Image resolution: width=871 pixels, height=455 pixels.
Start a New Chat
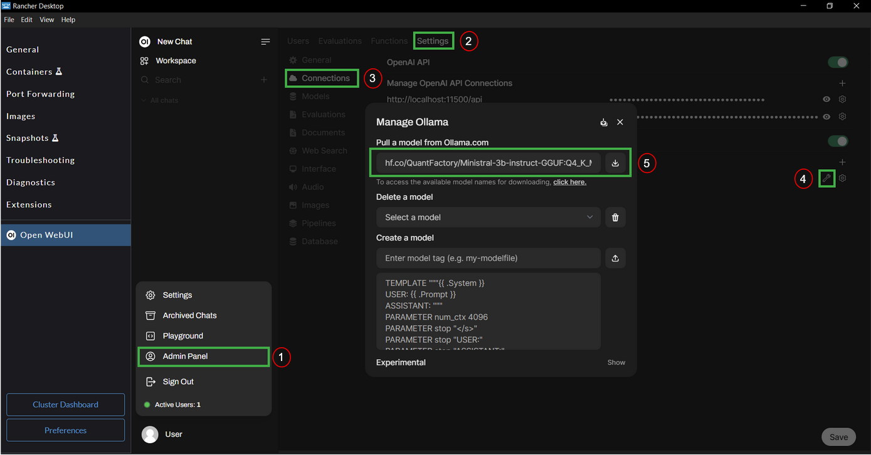pyautogui.click(x=174, y=41)
